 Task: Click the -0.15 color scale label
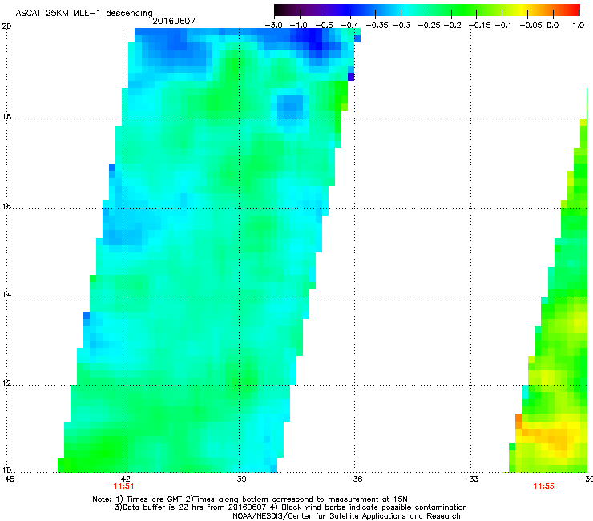(479, 26)
